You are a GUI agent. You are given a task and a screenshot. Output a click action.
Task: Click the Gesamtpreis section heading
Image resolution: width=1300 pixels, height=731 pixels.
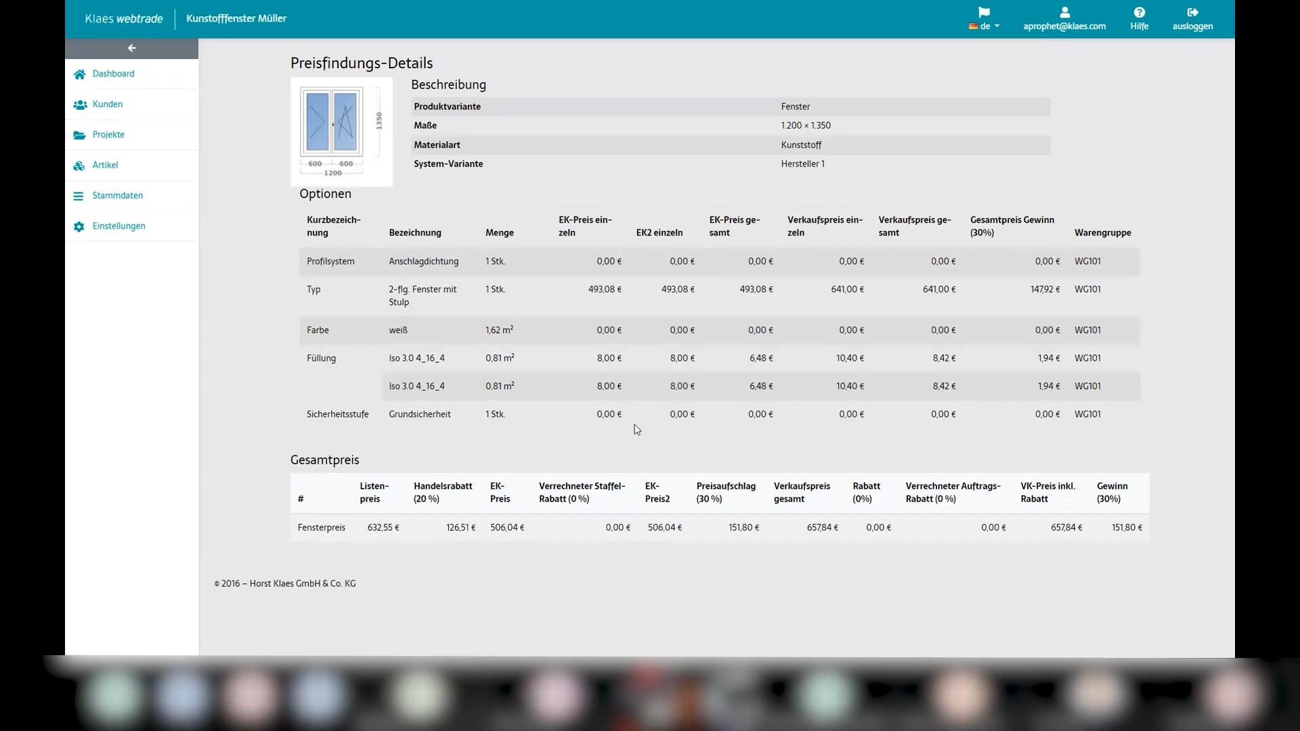click(324, 460)
